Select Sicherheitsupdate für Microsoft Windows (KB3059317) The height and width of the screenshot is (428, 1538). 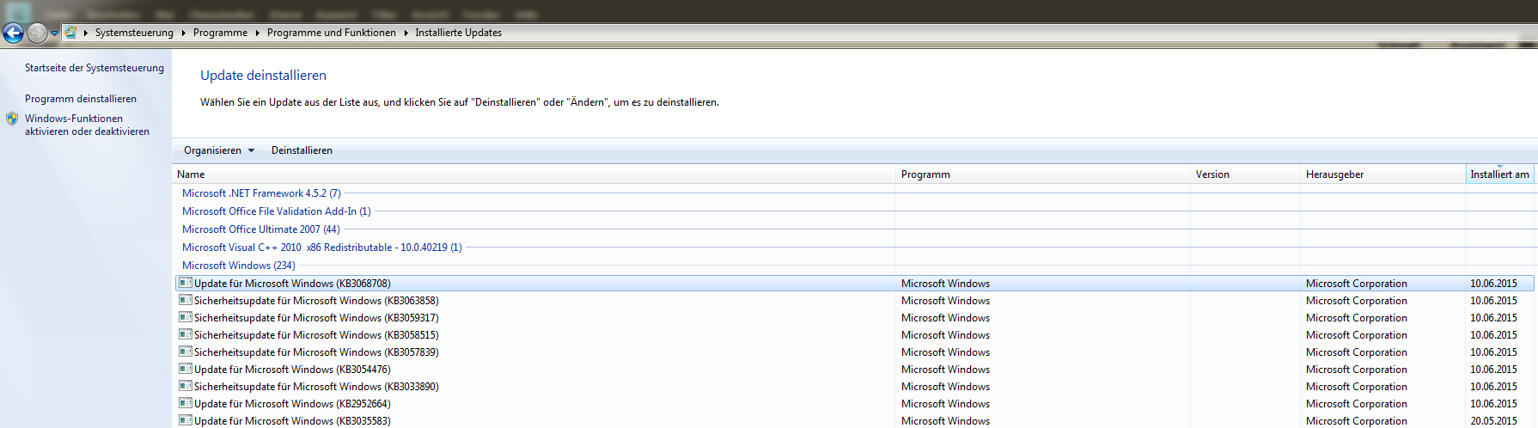pyautogui.click(x=316, y=318)
